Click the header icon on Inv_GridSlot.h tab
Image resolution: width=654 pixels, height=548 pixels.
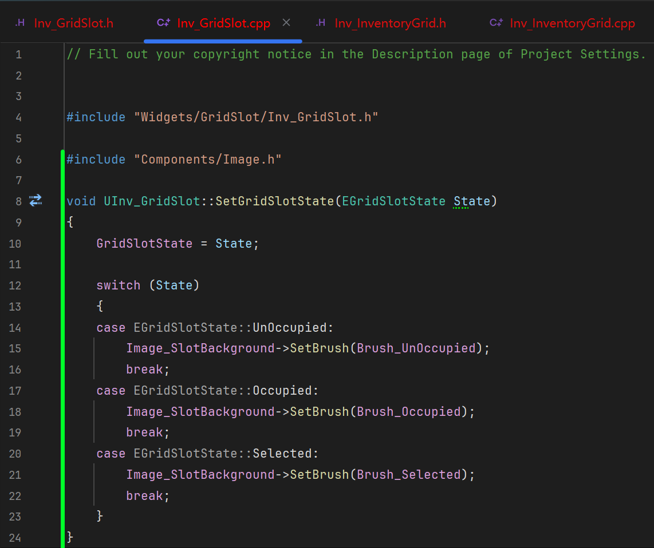20,23
